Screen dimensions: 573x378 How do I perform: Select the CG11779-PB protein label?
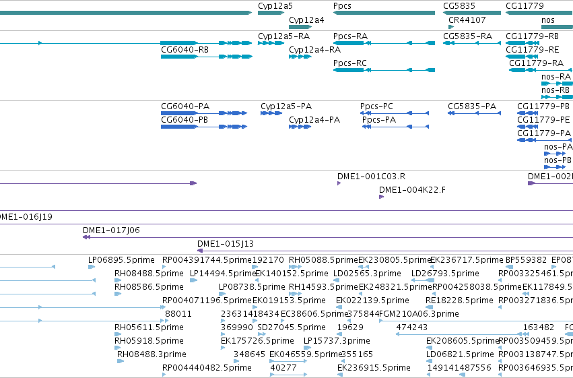coord(543,106)
